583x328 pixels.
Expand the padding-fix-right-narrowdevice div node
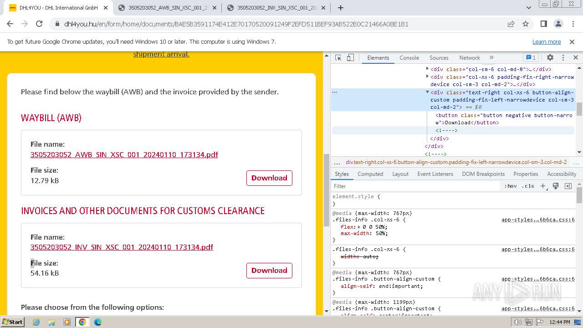[427, 77]
